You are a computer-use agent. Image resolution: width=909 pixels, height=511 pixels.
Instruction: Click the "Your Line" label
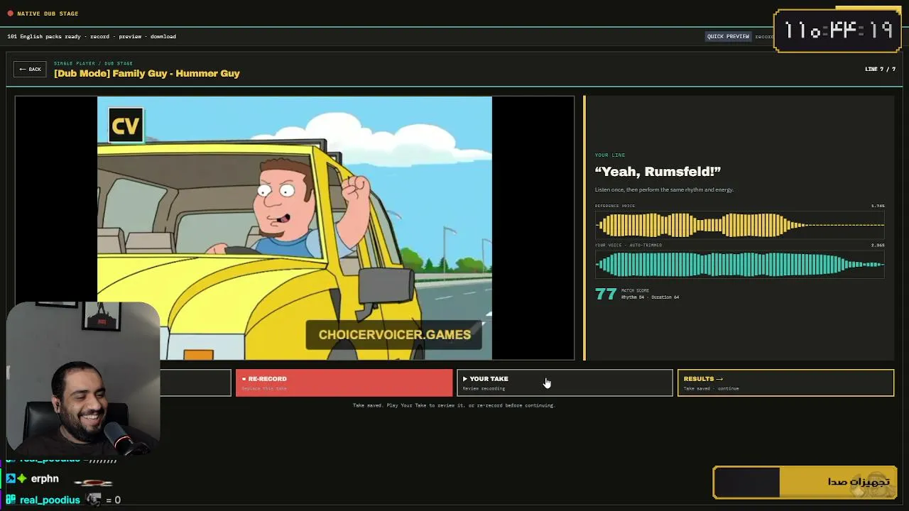(x=610, y=155)
